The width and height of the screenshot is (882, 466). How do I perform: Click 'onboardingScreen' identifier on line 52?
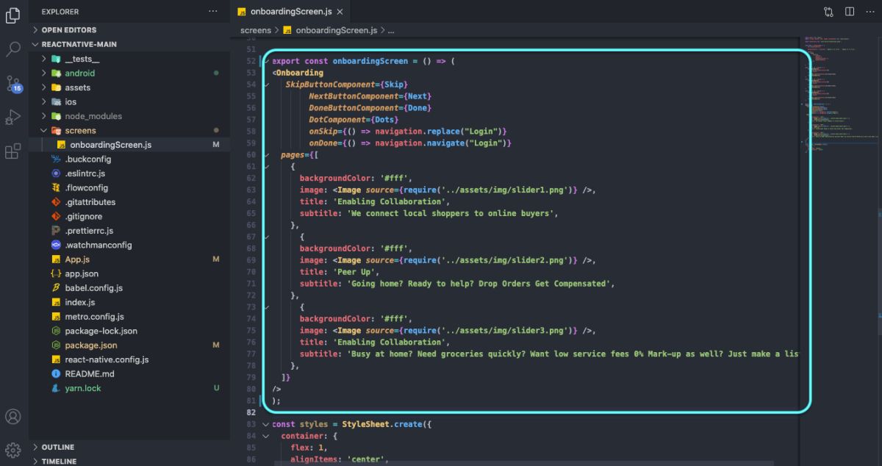[370, 61]
